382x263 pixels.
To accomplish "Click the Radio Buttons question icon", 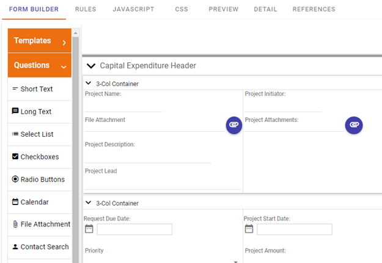I will (15, 179).
